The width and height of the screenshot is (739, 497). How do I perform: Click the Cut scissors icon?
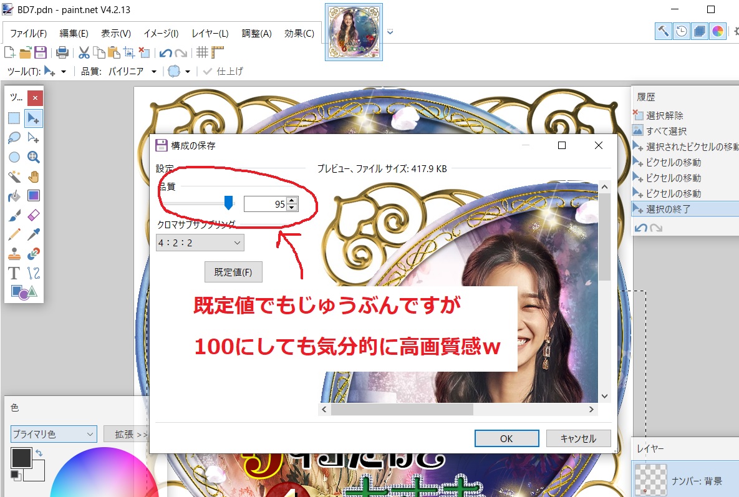tap(84, 52)
